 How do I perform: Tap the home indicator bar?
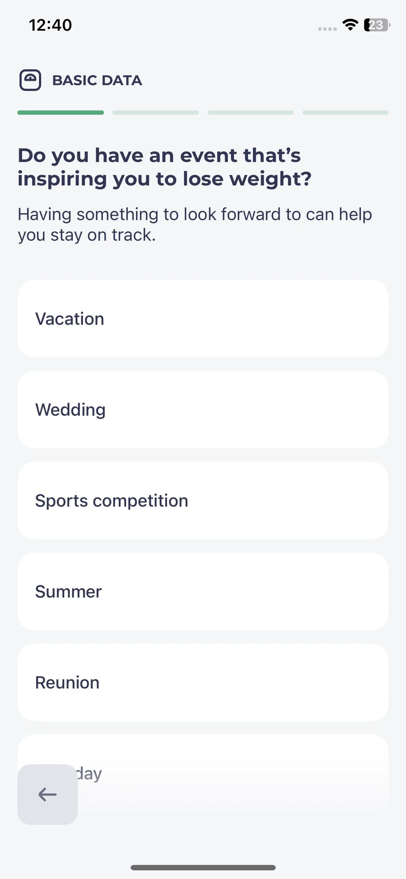[x=203, y=867]
